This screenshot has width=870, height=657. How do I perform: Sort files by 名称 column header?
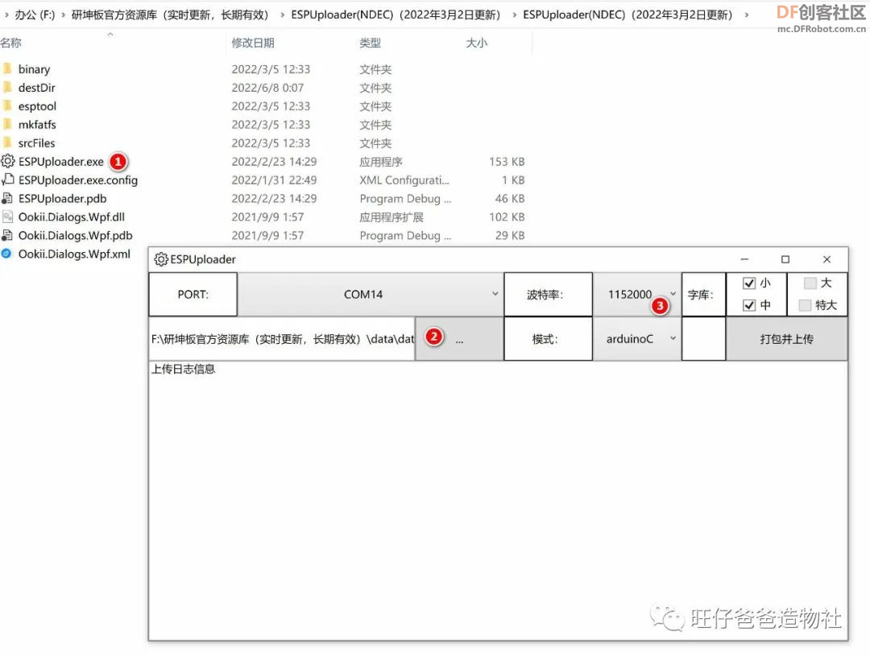tap(11, 43)
